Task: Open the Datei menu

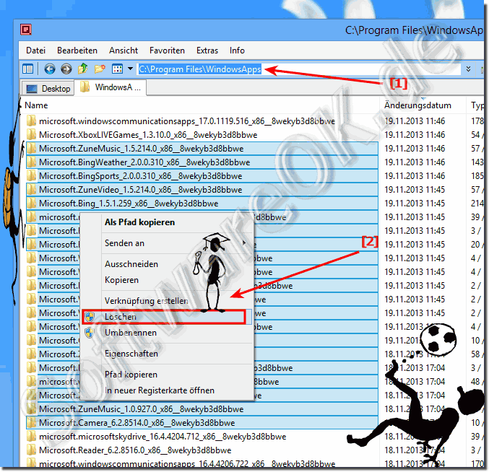Action: point(35,51)
